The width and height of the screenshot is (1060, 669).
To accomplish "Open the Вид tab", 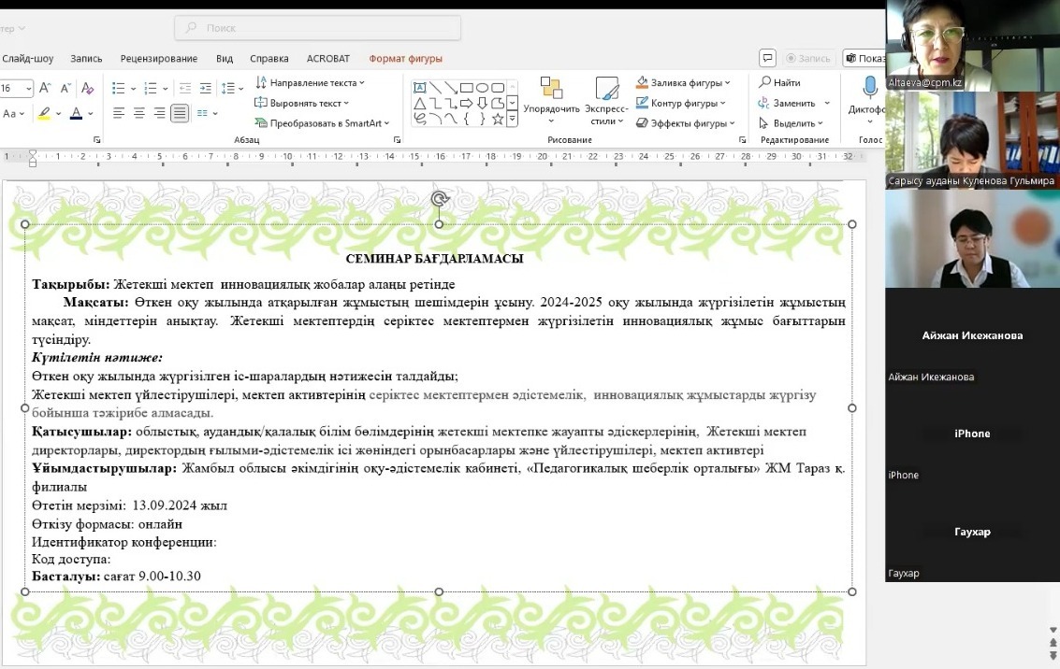I will tap(225, 59).
